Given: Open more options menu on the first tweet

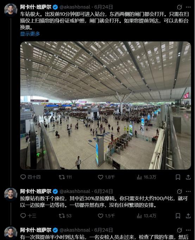Looking at the screenshot, I should pyautogui.click(x=188, y=7).
